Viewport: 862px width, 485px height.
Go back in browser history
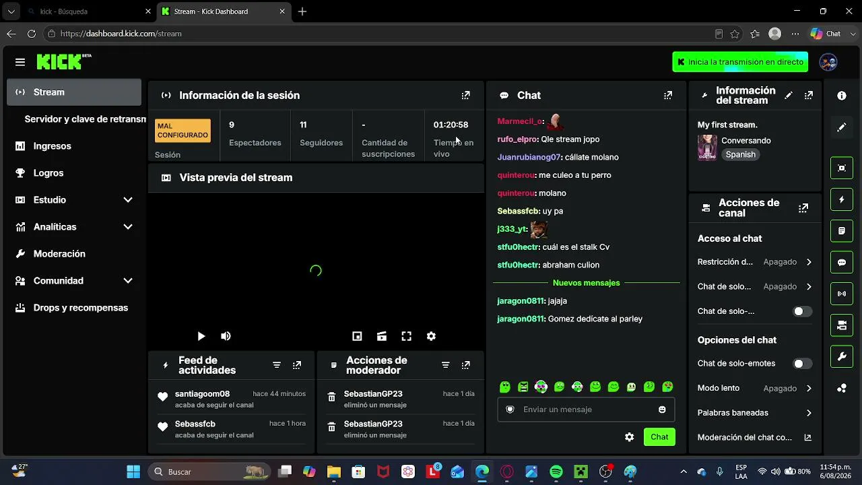pos(11,34)
